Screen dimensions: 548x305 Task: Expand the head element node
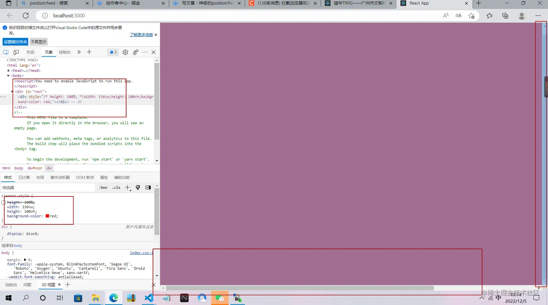coord(9,71)
